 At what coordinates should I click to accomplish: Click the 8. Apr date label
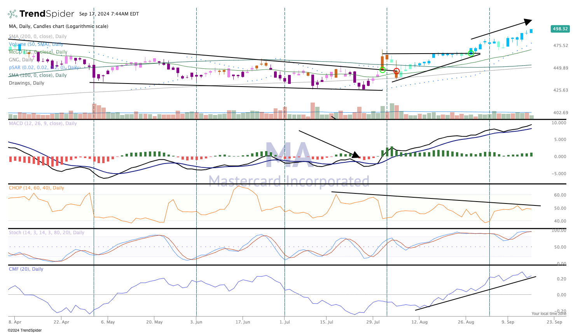pyautogui.click(x=15, y=322)
